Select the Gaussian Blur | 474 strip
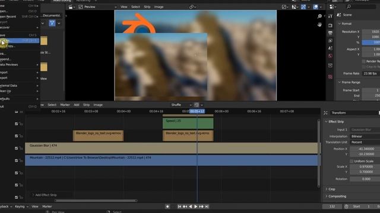This screenshot has width=380, height=213. [x=173, y=148]
